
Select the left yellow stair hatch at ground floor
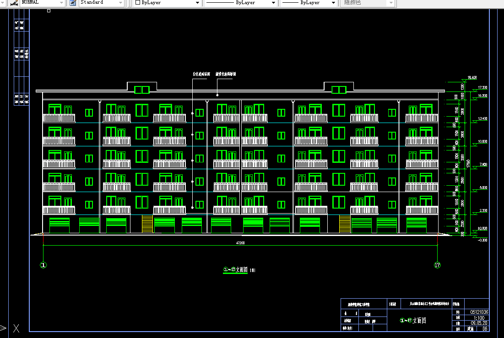point(147,224)
